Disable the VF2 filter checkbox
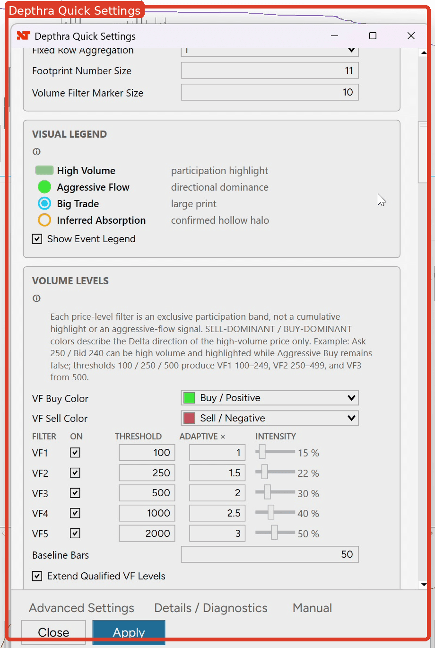 point(75,473)
